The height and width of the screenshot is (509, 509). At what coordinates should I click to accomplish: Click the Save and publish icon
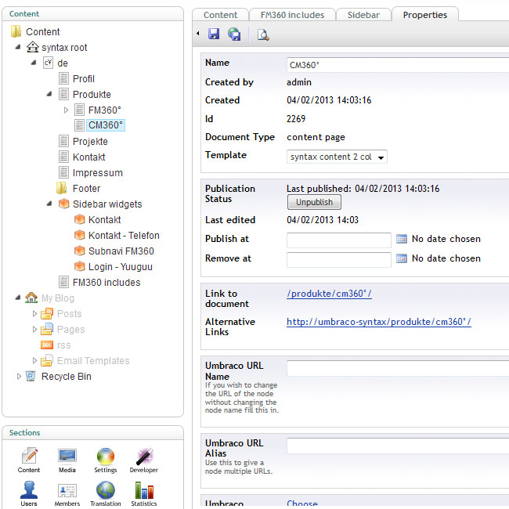(x=234, y=34)
